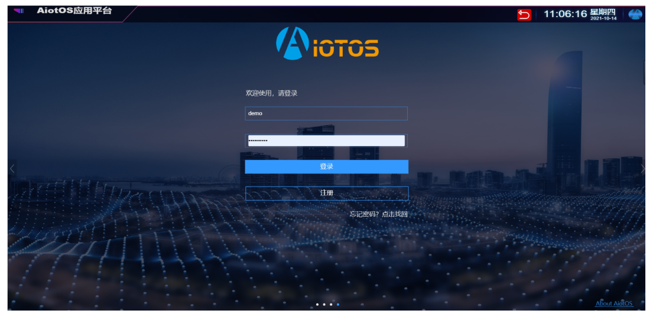This screenshot has height=317, width=656.
Task: Open the About AiotOS link
Action: pyautogui.click(x=613, y=303)
